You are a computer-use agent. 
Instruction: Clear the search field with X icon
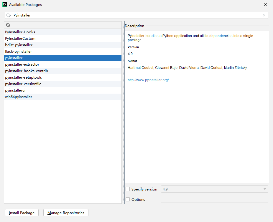[x=264, y=15]
